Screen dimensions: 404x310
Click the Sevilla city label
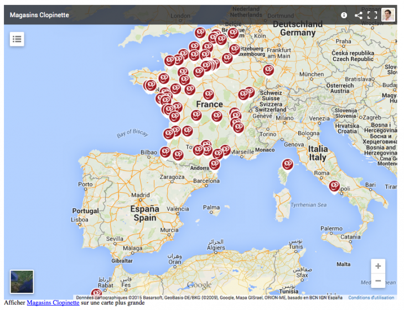click(115, 239)
